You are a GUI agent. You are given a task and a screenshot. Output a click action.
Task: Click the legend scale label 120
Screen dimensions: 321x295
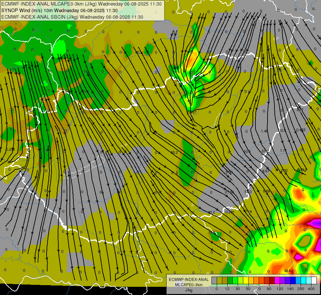click(280, 289)
